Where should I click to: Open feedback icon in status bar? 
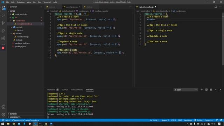coord(217,120)
